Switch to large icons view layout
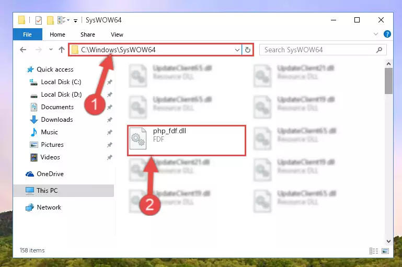The height and width of the screenshot is (267, 402). point(385,251)
